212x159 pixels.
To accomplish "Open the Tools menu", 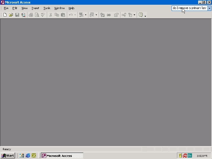I will pyautogui.click(x=47, y=8).
